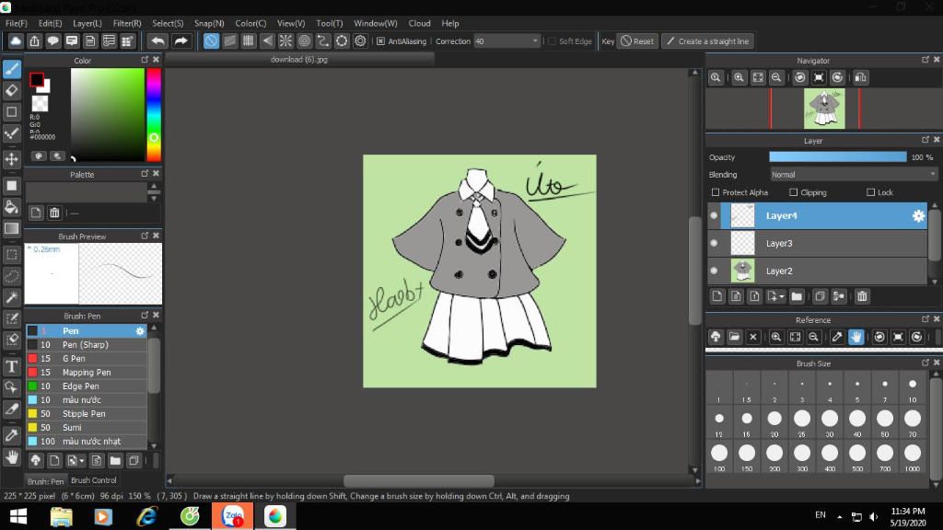Select the Move tool

tap(11, 159)
